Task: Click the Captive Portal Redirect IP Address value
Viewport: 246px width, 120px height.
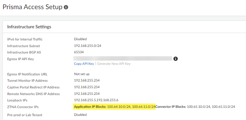Action: [87, 87]
